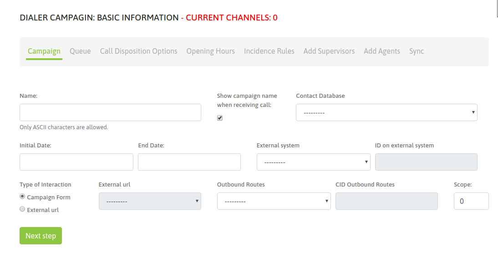Click the ID on external system field
Viewport: 498px width, 253px height.
click(426, 162)
